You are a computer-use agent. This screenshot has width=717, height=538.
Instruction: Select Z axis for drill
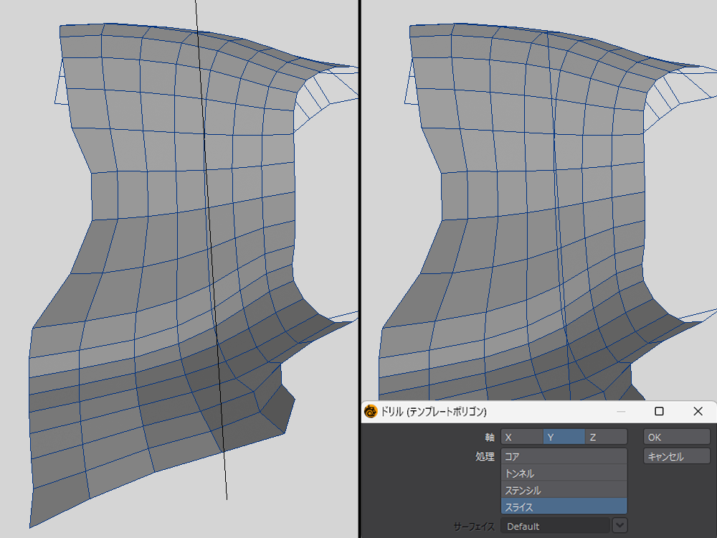[606, 437]
